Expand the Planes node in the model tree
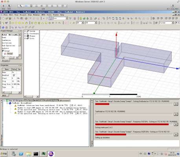180x157 pixels. (x=25, y=36)
